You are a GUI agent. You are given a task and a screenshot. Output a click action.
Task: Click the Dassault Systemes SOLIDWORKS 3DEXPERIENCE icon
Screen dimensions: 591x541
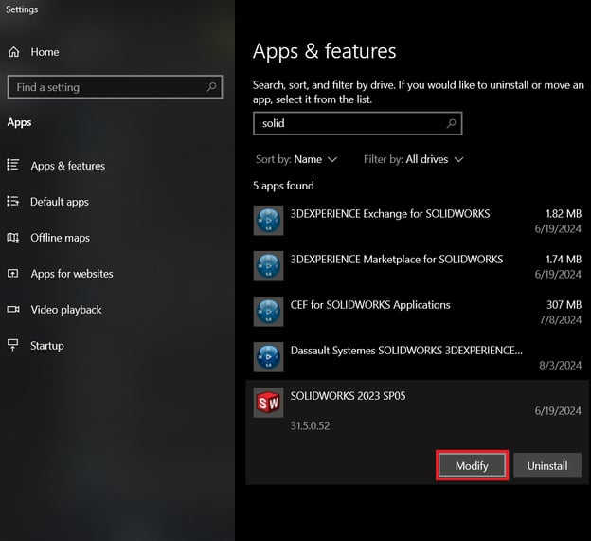(x=269, y=357)
